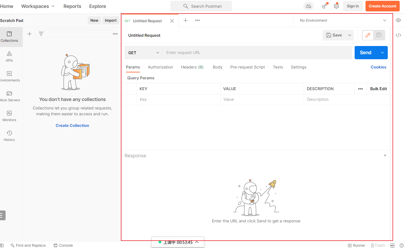Image resolution: width=405 pixels, height=248 pixels.
Task: Switch to the request Settings tab
Action: pos(299,67)
